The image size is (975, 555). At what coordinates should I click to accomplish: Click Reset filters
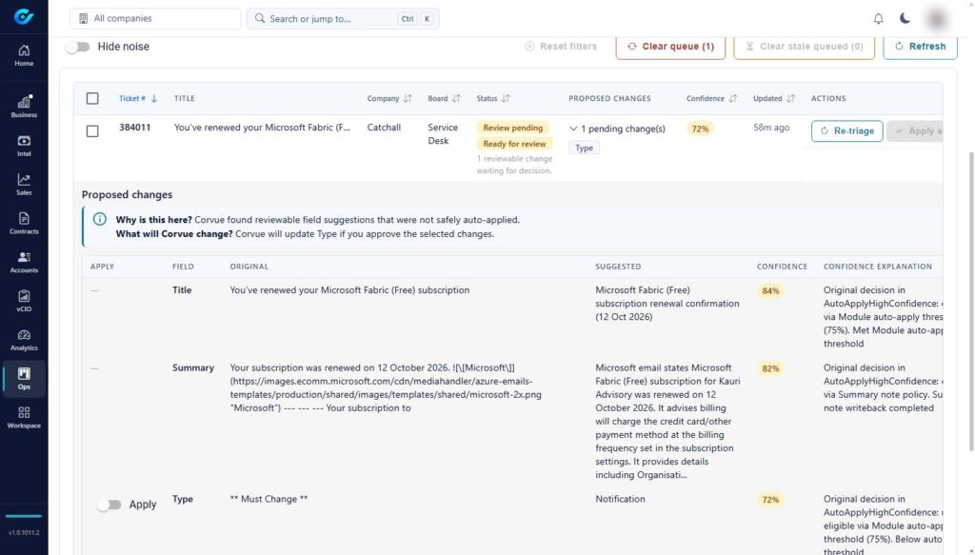pos(561,46)
